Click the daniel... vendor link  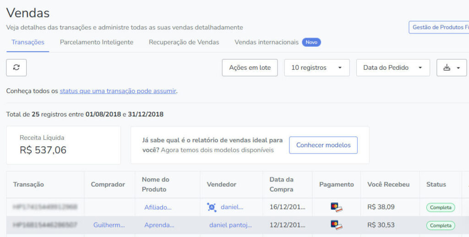point(232,207)
